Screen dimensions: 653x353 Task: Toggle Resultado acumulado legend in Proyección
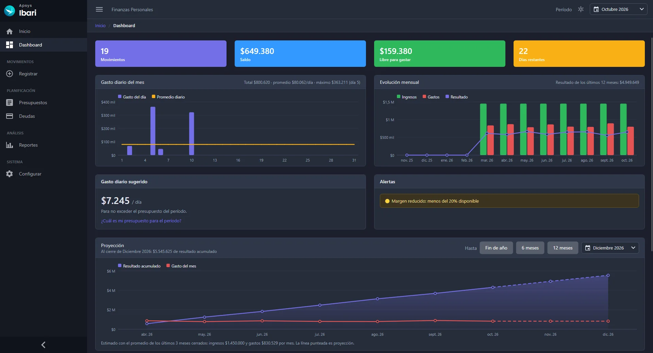click(x=139, y=266)
